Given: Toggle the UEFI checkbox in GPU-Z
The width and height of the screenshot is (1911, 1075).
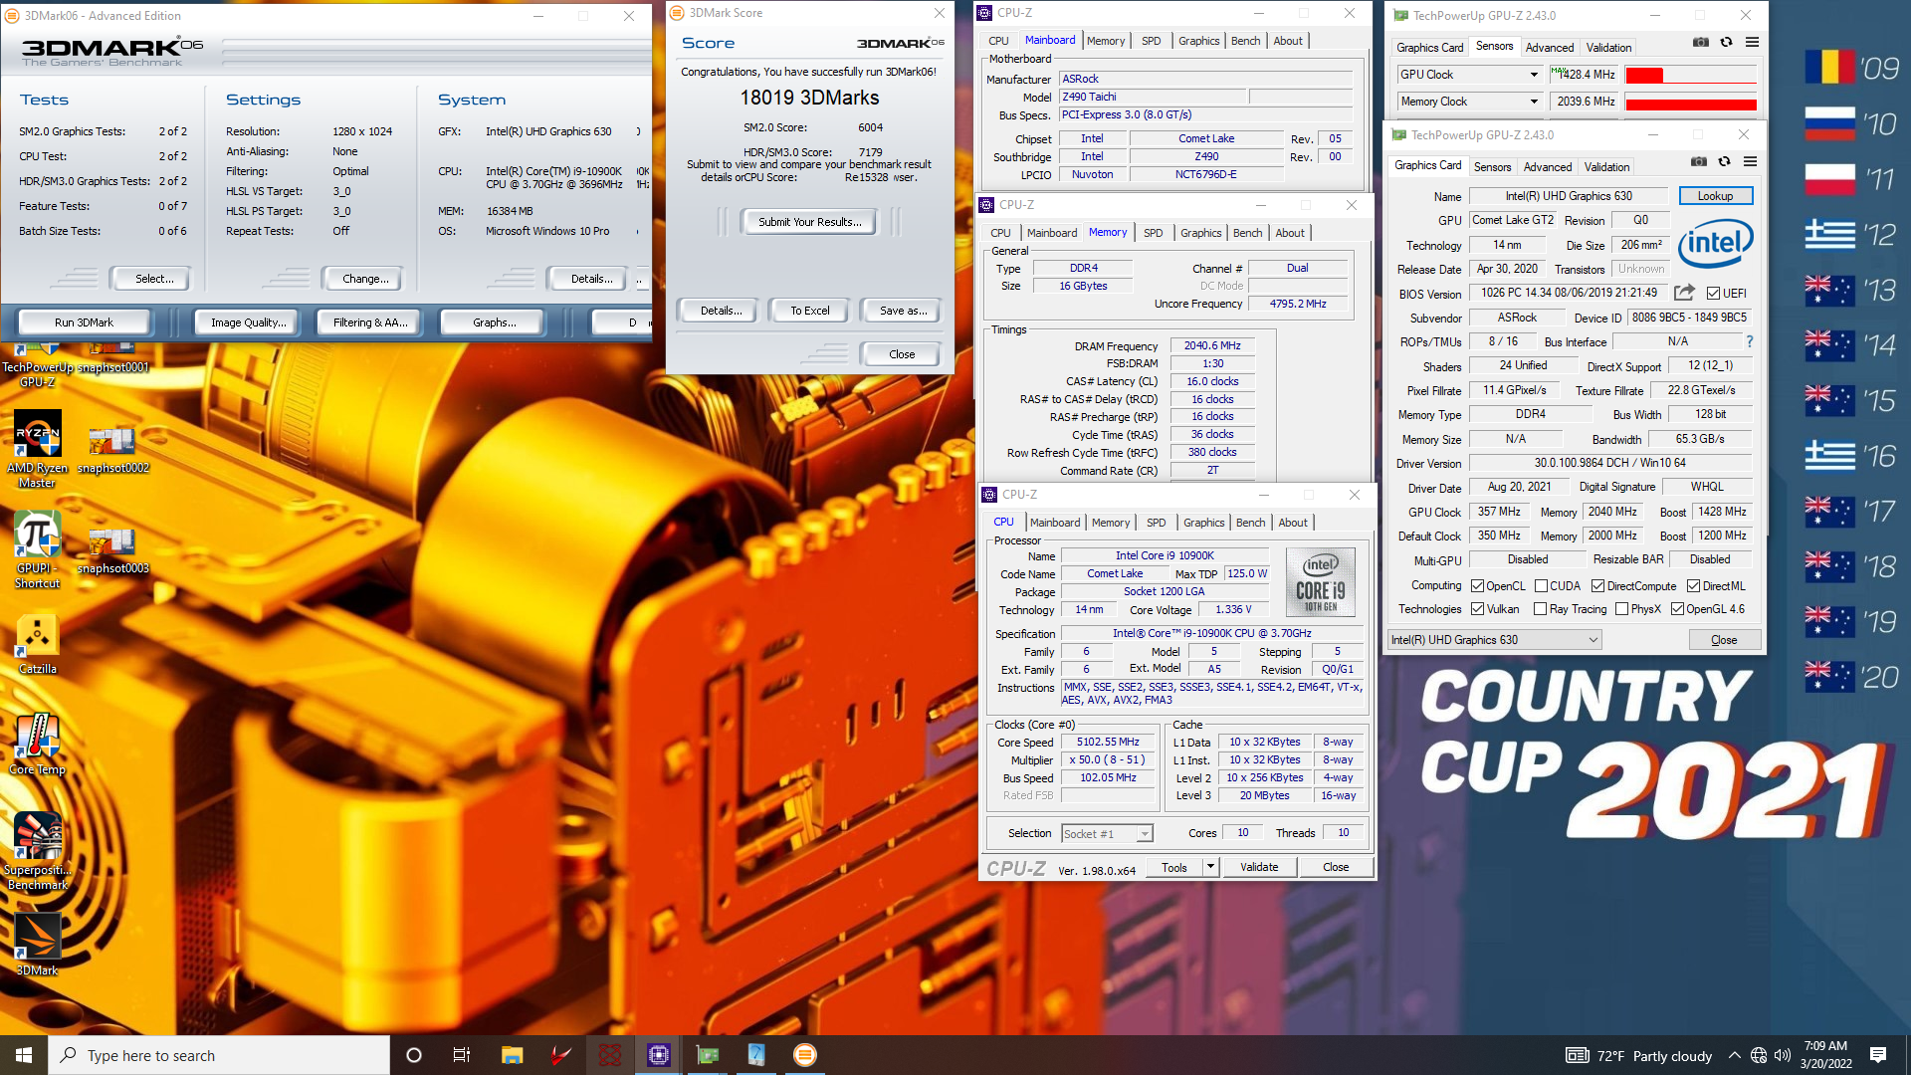Looking at the screenshot, I should click(x=1713, y=294).
